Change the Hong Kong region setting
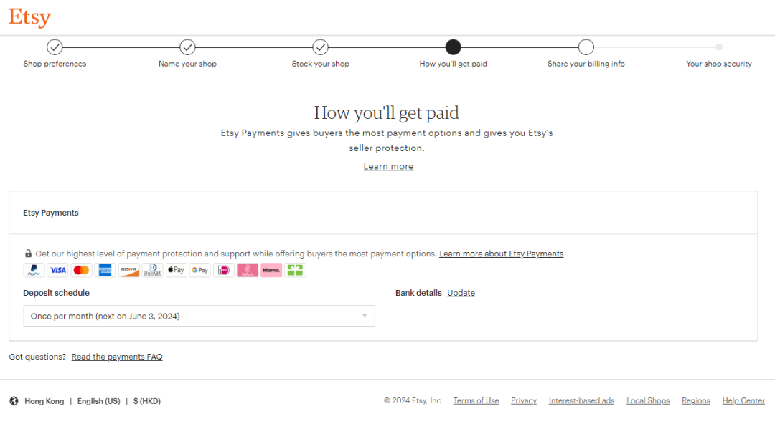This screenshot has width=775, height=424. 44,401
